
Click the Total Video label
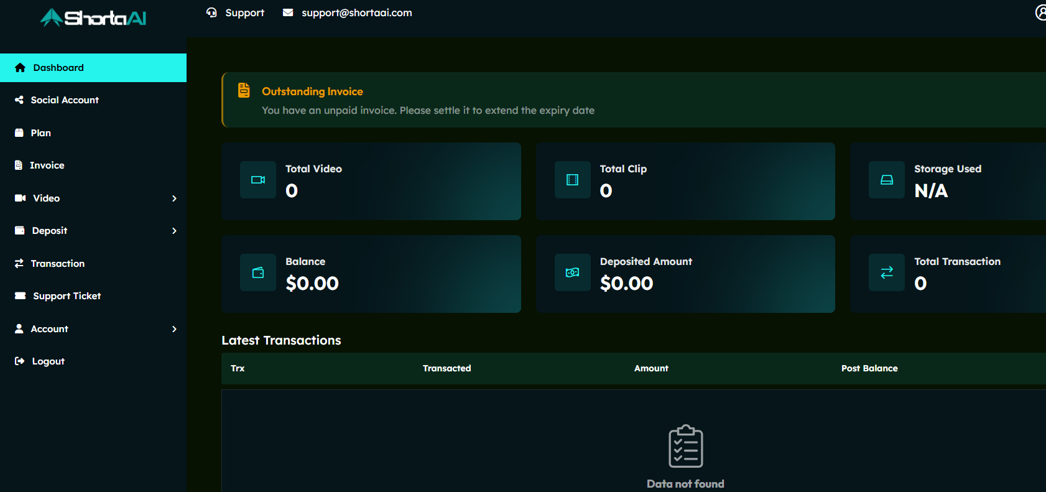click(313, 169)
